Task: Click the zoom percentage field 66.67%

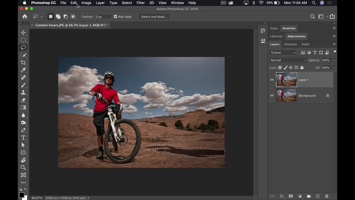Action: pos(37,198)
